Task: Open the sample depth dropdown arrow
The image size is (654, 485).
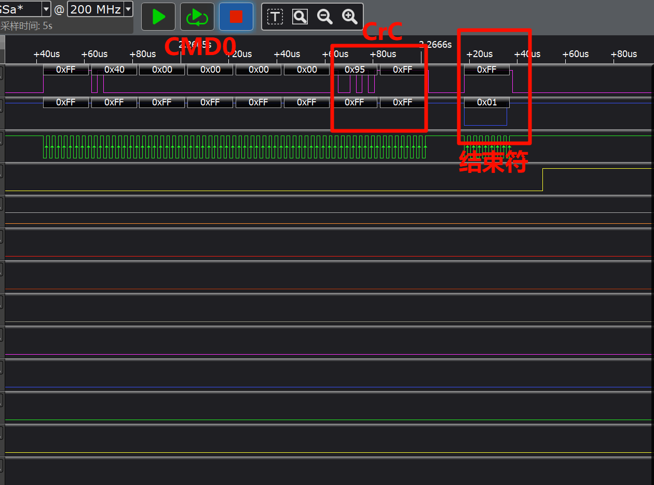Action: [x=46, y=9]
